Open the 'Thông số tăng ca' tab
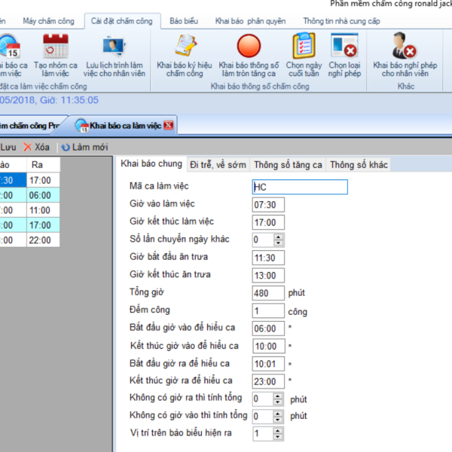This screenshot has height=452, width=452. (288, 164)
